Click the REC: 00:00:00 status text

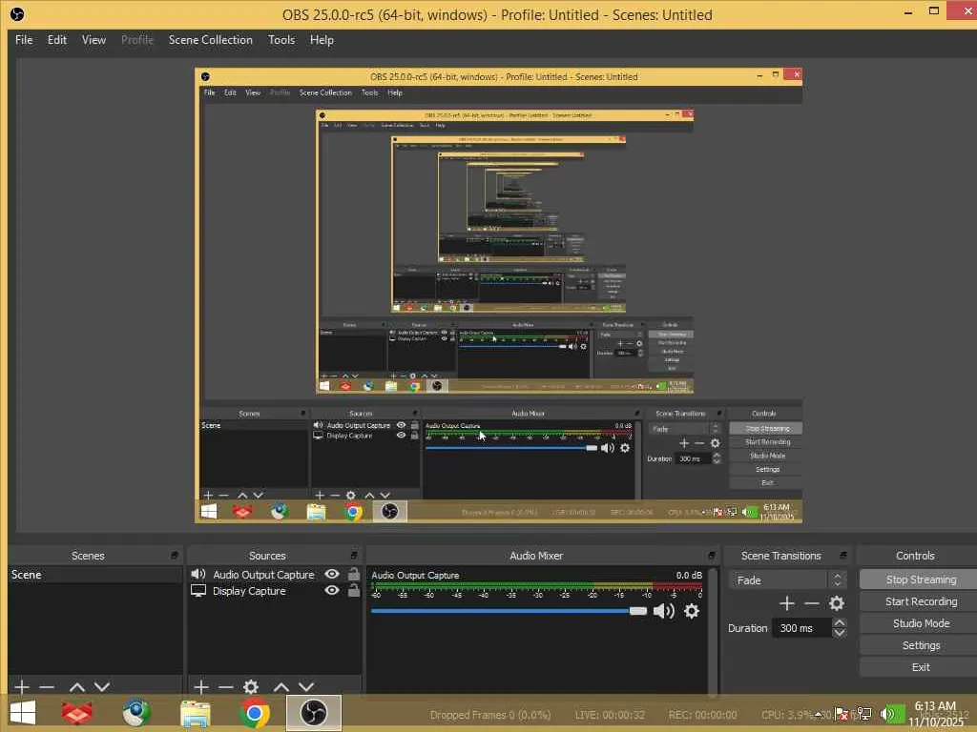(703, 715)
